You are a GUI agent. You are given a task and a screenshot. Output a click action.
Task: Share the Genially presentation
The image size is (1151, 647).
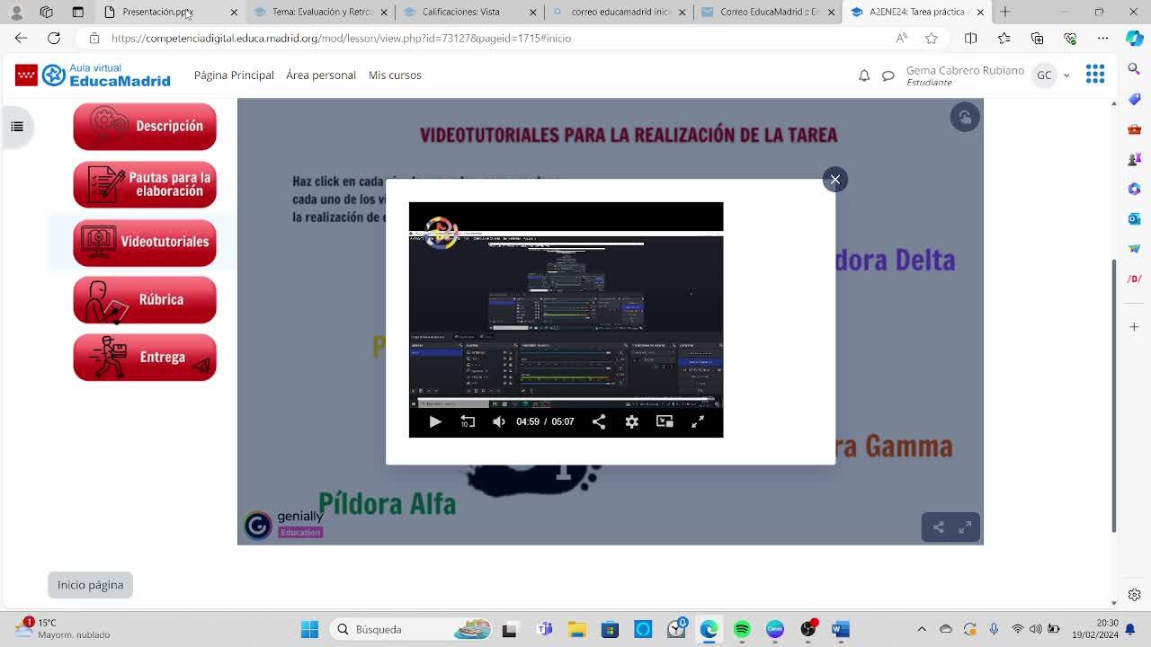[x=938, y=527]
